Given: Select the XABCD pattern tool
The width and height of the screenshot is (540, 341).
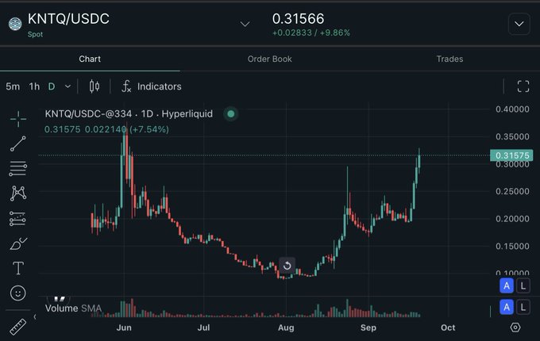Looking at the screenshot, I should (18, 193).
